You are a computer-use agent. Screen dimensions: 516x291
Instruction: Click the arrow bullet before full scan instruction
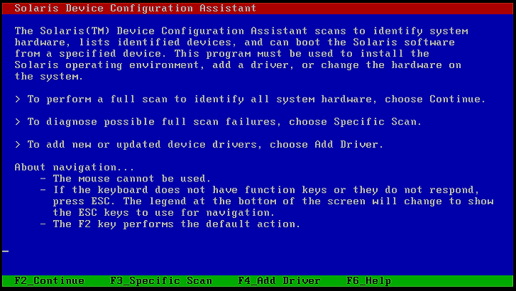coord(18,99)
